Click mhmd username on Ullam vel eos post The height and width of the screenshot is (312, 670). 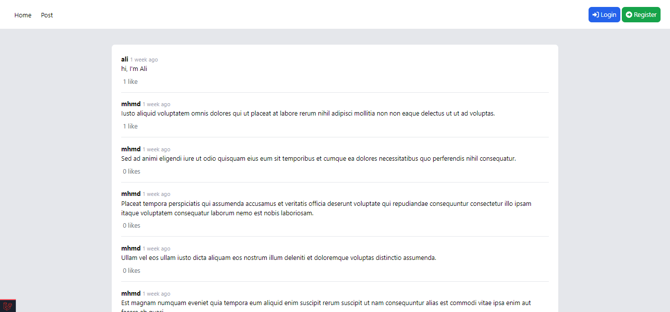tap(131, 249)
